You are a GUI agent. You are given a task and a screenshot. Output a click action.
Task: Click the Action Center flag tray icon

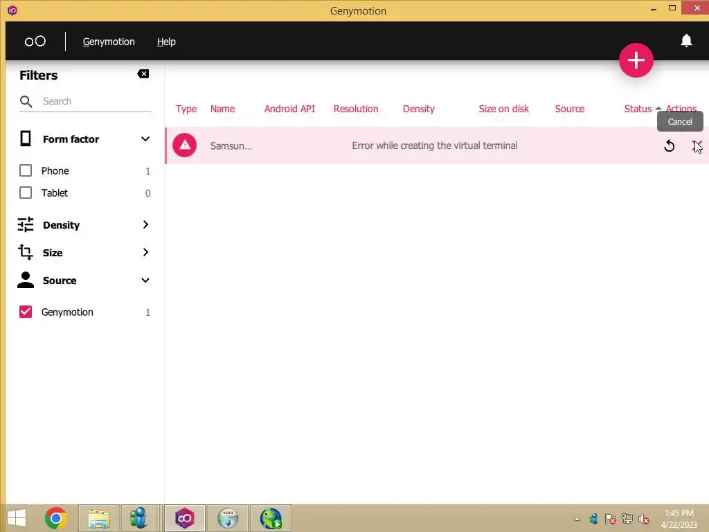(610, 519)
